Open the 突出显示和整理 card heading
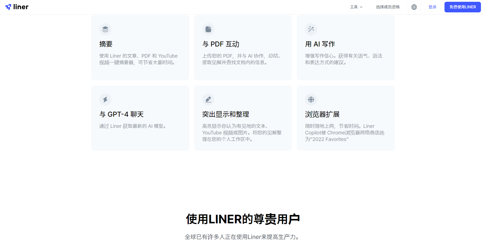486x240 pixels. point(226,114)
